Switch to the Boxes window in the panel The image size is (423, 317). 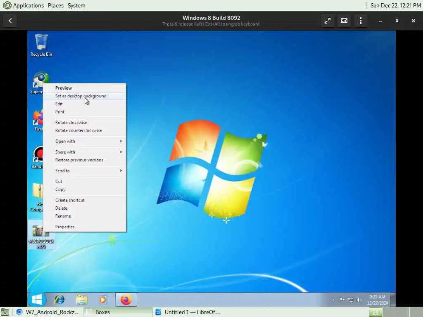coord(118,312)
